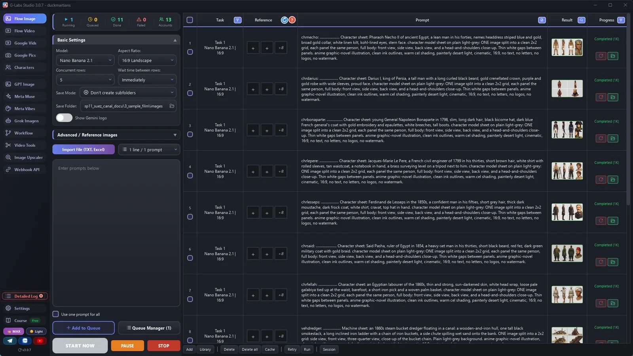The width and height of the screenshot is (633, 356).
Task: Open the Queue Manager (1) button
Action: coord(149,328)
